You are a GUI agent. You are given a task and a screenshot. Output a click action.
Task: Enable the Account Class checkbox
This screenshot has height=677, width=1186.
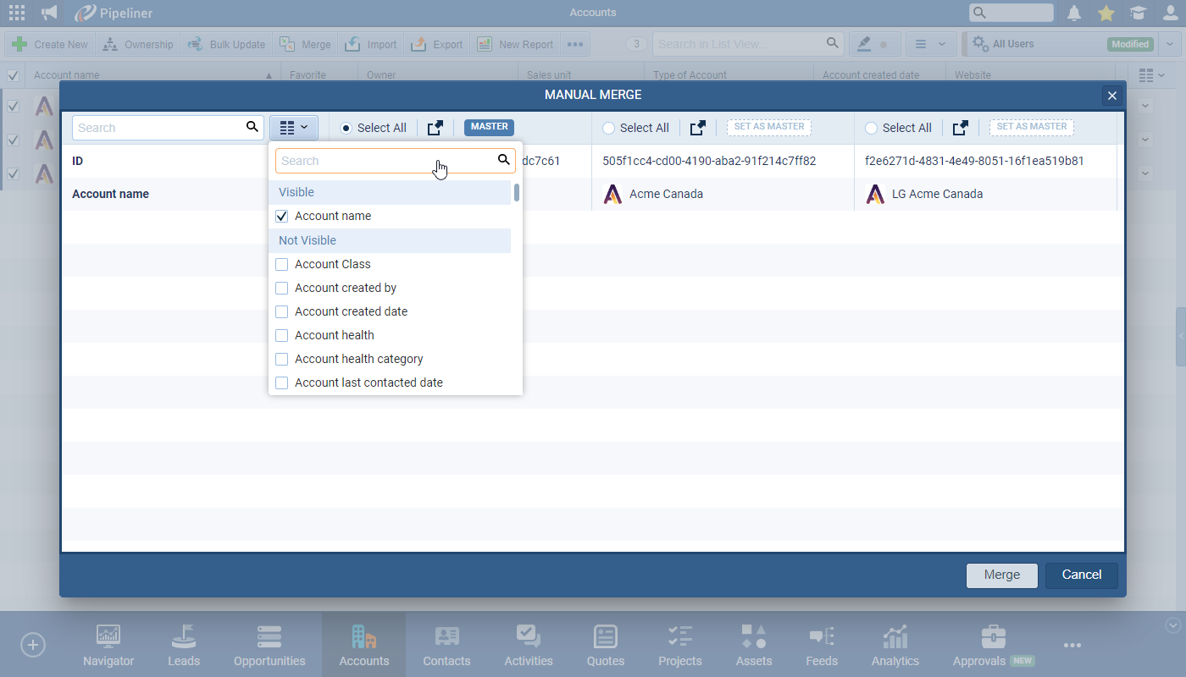point(282,265)
